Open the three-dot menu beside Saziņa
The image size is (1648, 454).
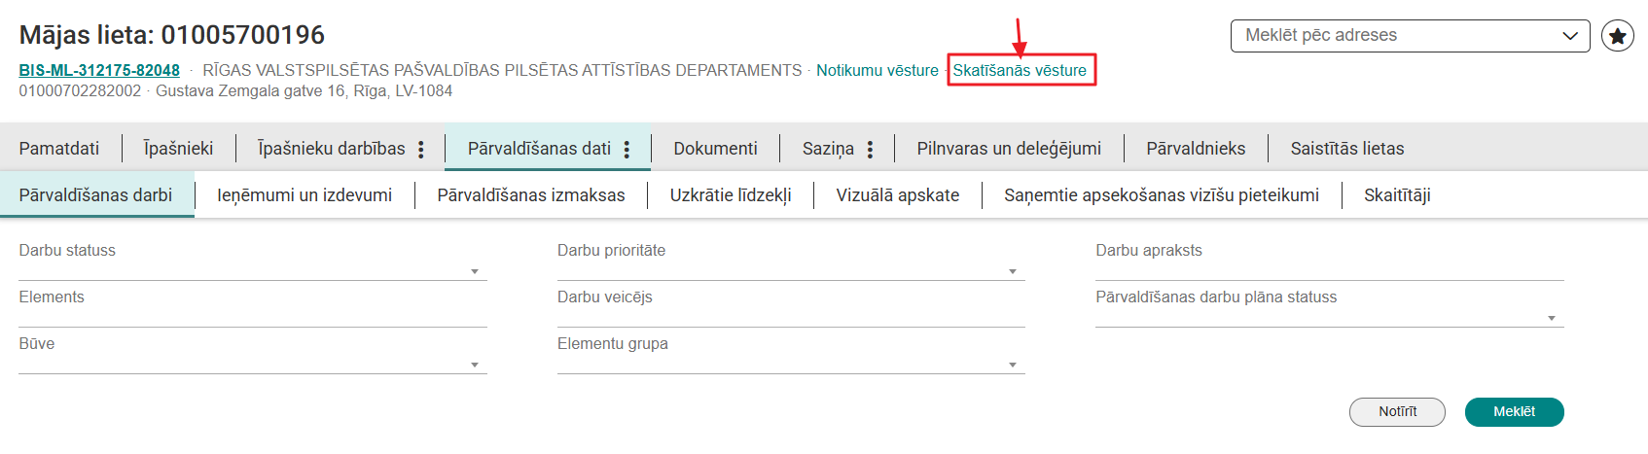click(870, 149)
